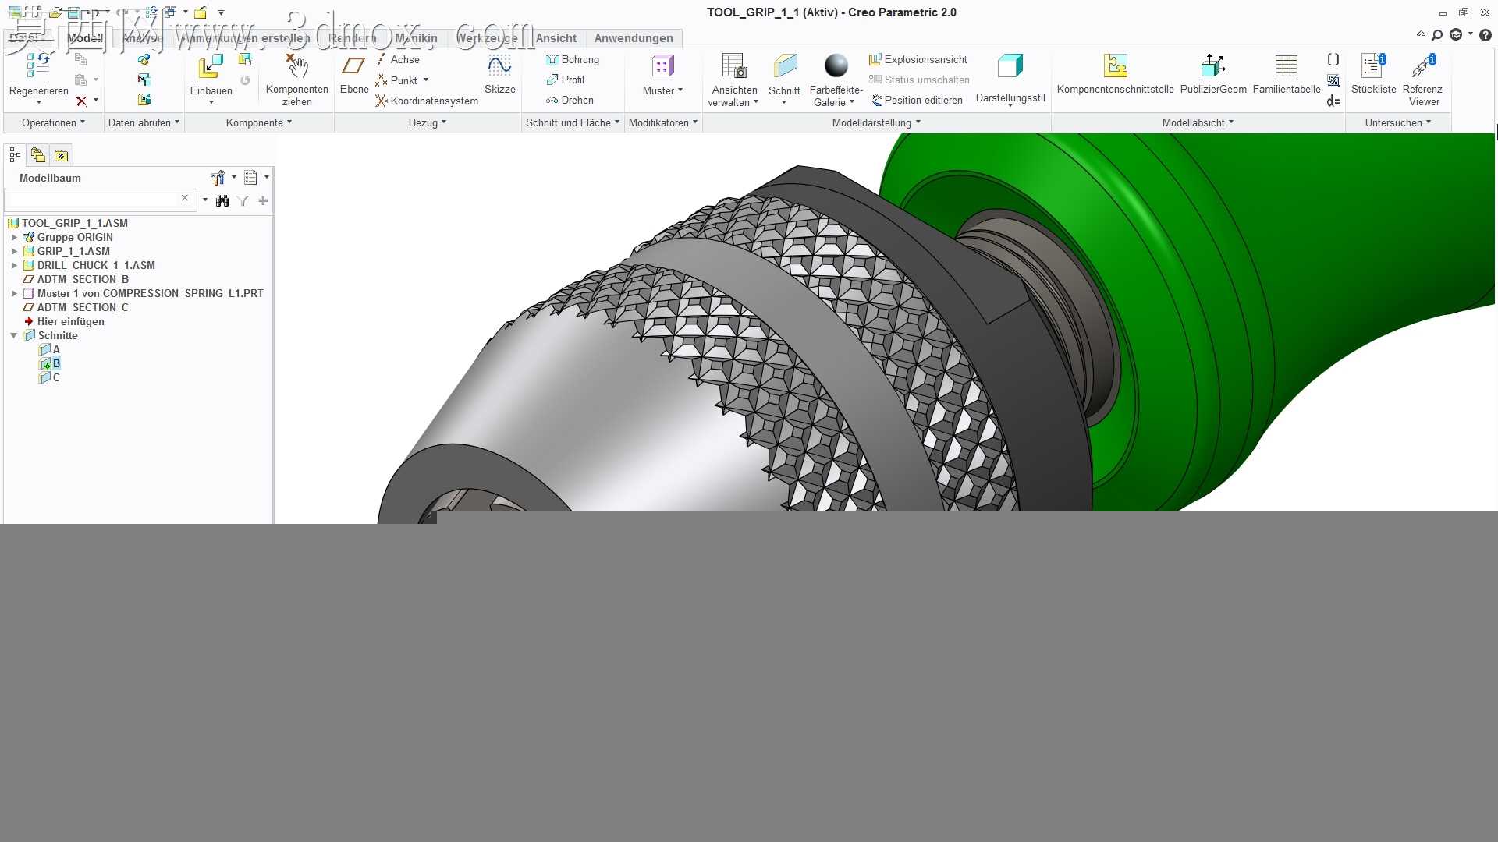This screenshot has width=1498, height=842.
Task: Open model tree settings hammer dropdown
Action: click(222, 178)
